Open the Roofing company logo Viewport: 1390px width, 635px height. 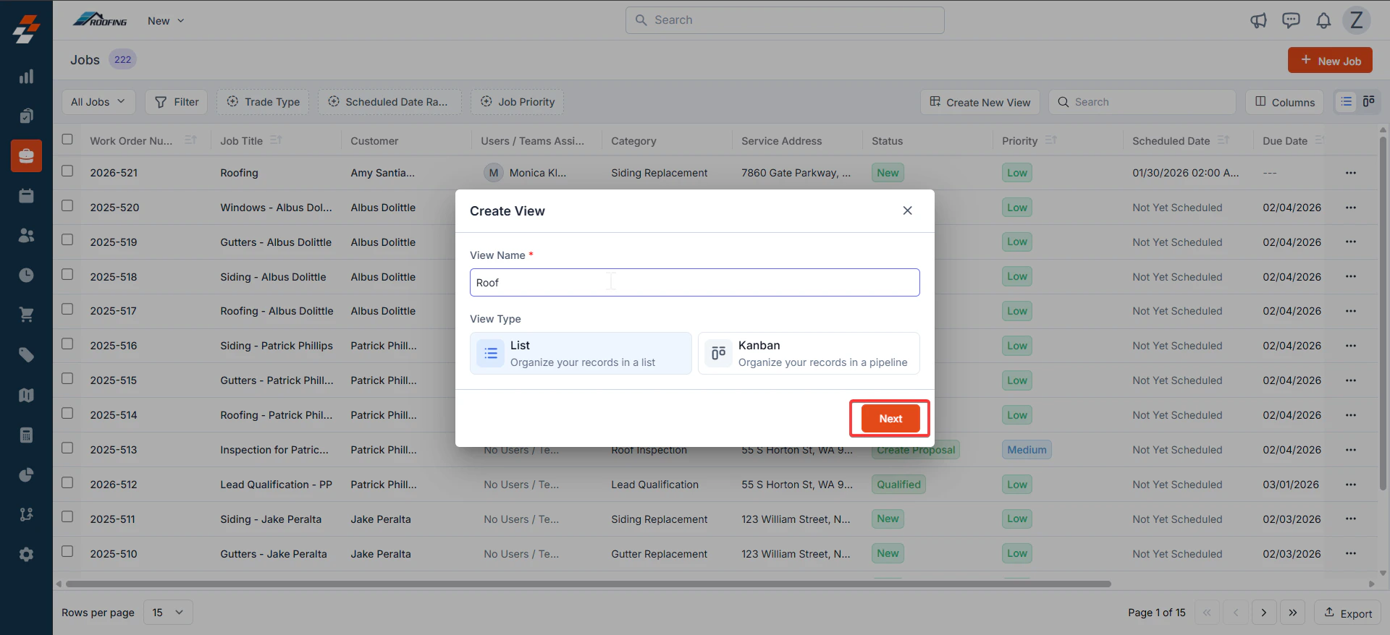coord(100,20)
